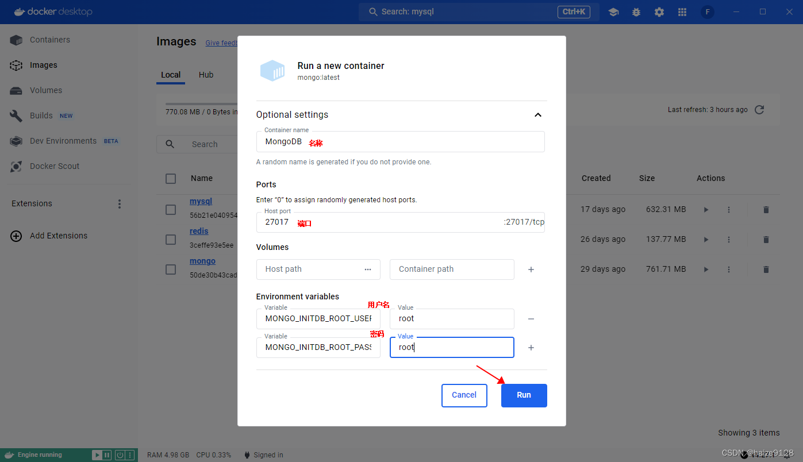Click the Host port field

(x=400, y=222)
